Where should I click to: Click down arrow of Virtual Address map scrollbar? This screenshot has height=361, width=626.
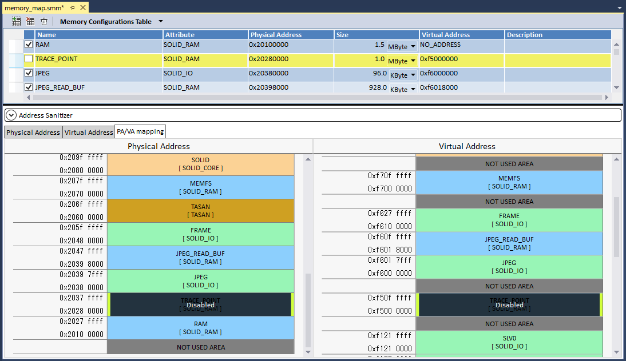tap(616, 351)
